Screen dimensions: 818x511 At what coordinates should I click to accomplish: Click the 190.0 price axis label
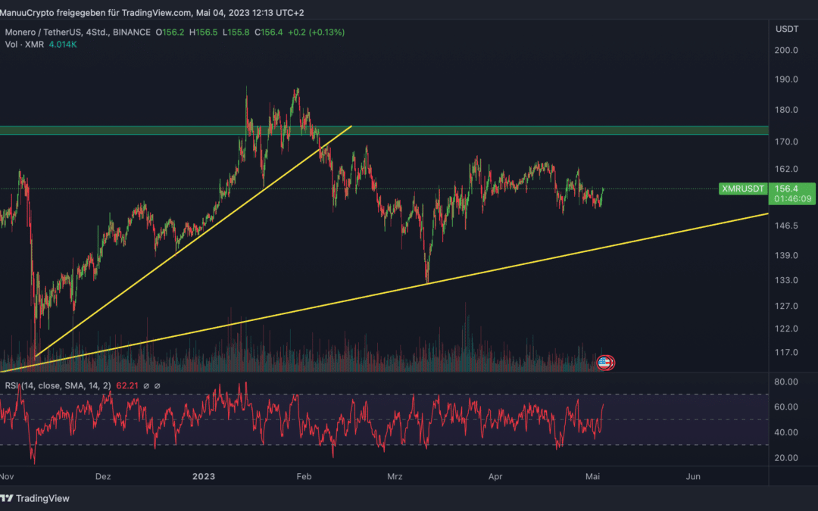click(x=786, y=79)
